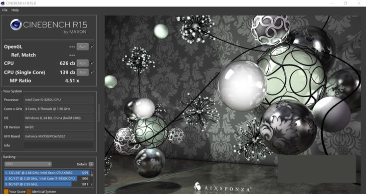Open the Ranking CPU dropdown

click(28, 164)
